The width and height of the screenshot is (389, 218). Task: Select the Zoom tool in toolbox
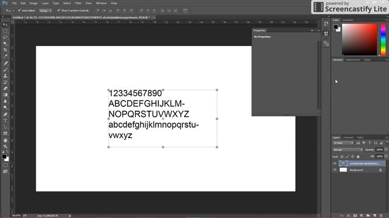click(x=5, y=147)
